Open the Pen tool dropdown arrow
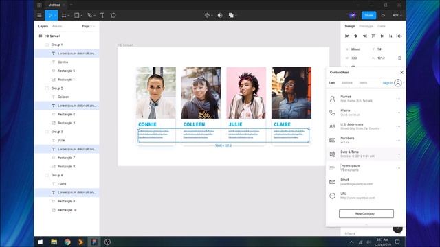 (x=95, y=16)
